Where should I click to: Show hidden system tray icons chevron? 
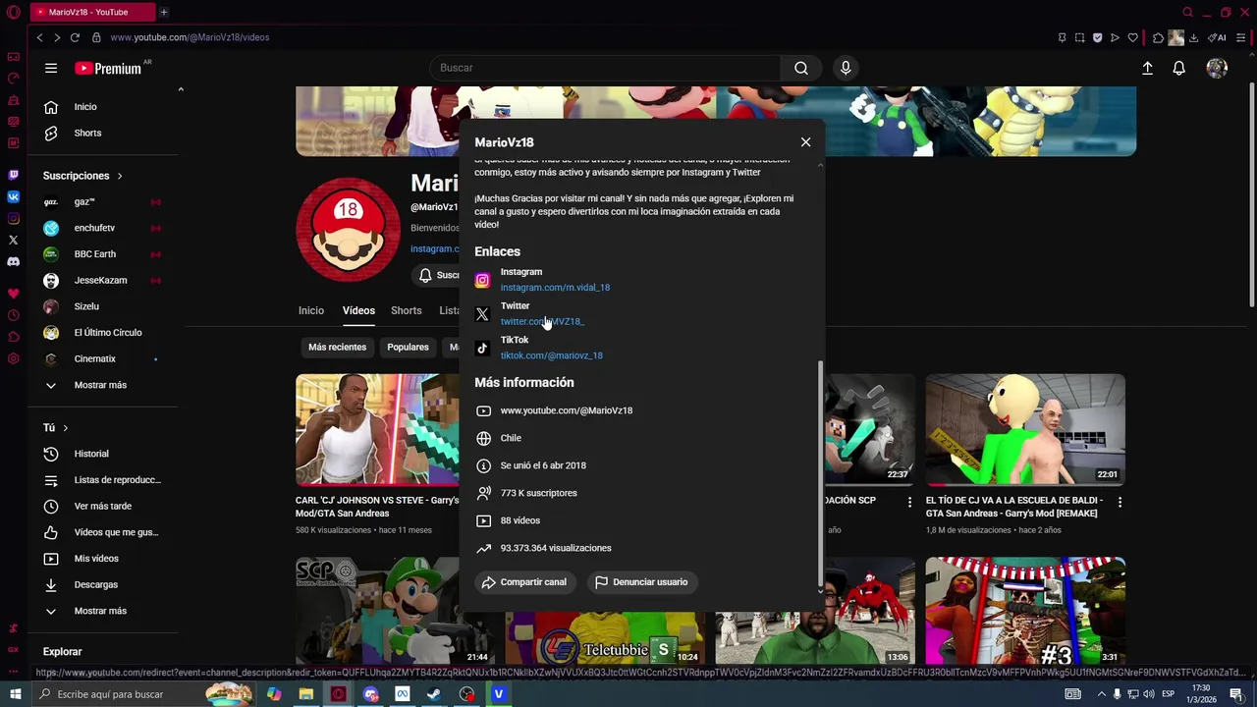(x=1101, y=694)
